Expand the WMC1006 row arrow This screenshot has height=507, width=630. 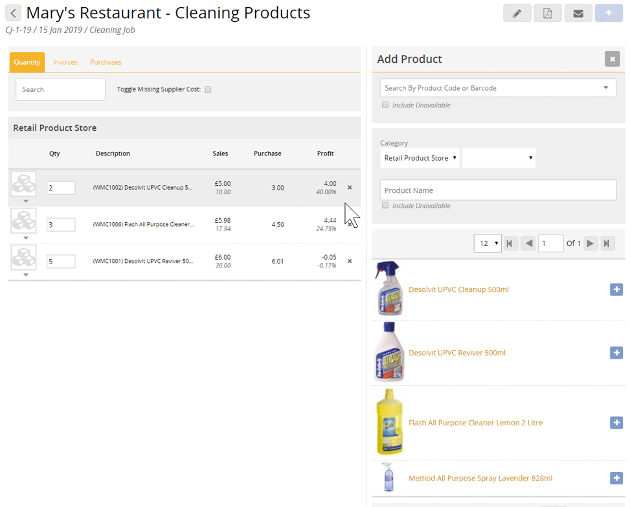point(26,238)
